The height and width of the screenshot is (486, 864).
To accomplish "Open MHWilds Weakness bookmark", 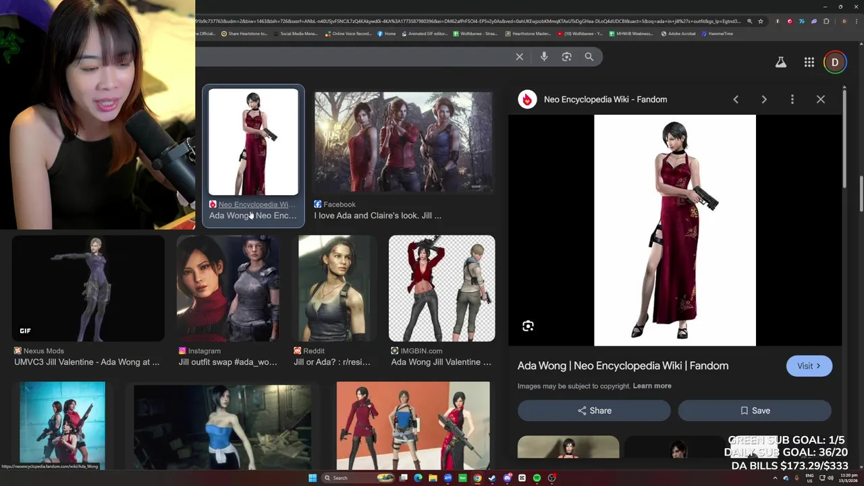I will pos(631,33).
